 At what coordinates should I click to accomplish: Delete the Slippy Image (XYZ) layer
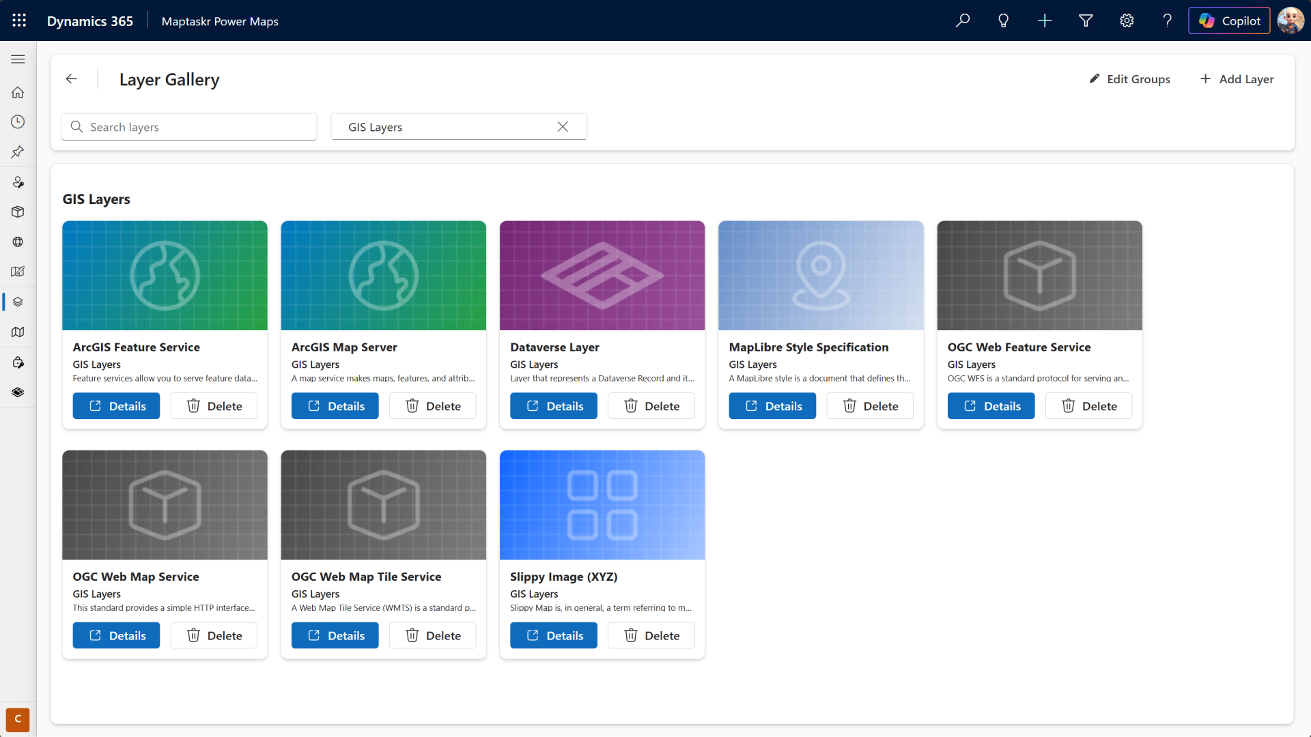coord(651,635)
